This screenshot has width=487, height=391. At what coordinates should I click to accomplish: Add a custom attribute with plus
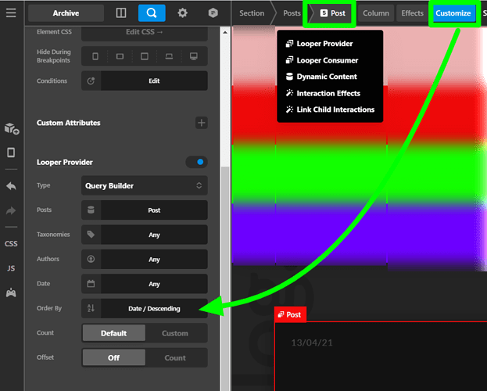[201, 123]
